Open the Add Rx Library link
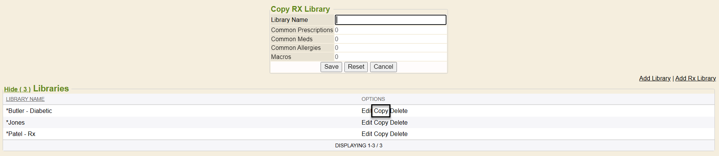719x156 pixels. (x=696, y=78)
